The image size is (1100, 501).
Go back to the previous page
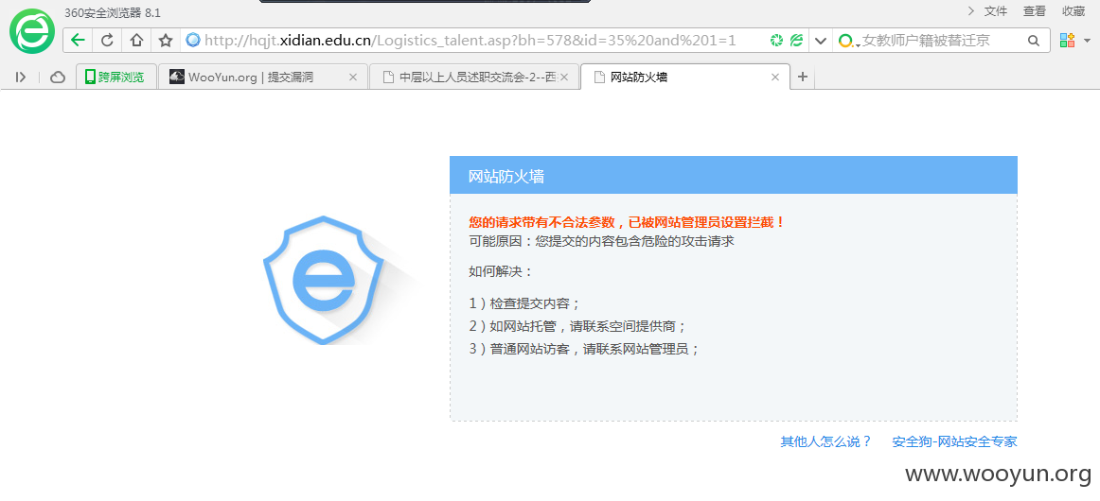[x=78, y=41]
